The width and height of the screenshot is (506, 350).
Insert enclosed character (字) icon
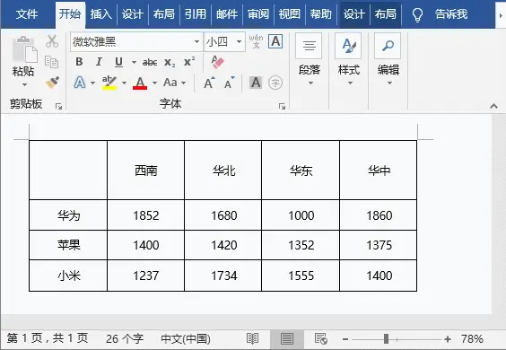275,83
